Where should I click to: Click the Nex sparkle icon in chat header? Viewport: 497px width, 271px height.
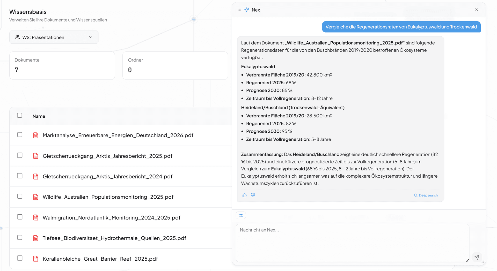(x=247, y=10)
